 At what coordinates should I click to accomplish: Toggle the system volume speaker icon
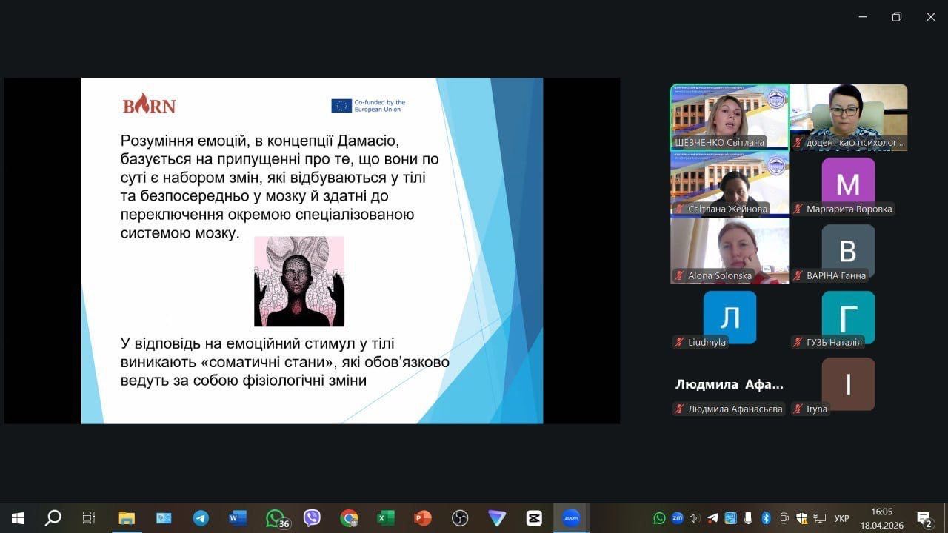coord(695,518)
